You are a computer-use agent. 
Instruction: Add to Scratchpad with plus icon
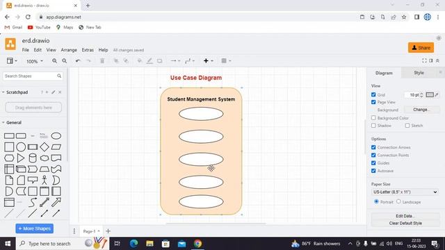pos(47,92)
